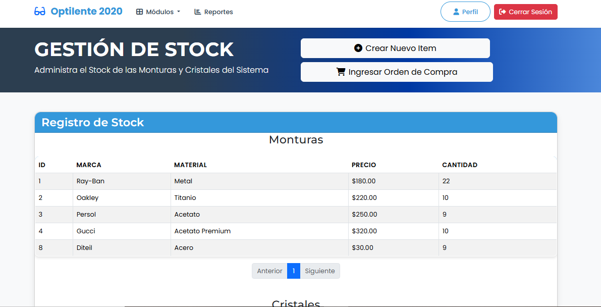This screenshot has width=601, height=307.
Task: Click the ID column header
Action: click(53, 165)
